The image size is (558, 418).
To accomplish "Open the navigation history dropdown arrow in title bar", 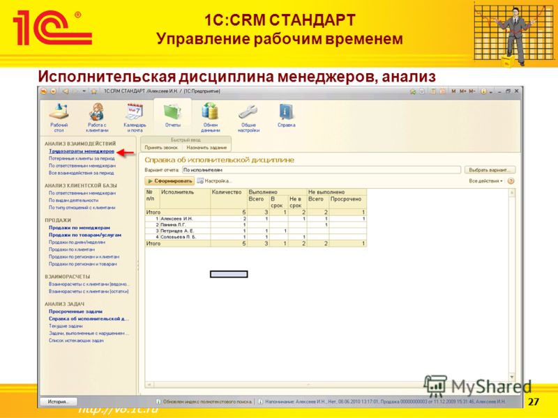I will coord(84,91).
